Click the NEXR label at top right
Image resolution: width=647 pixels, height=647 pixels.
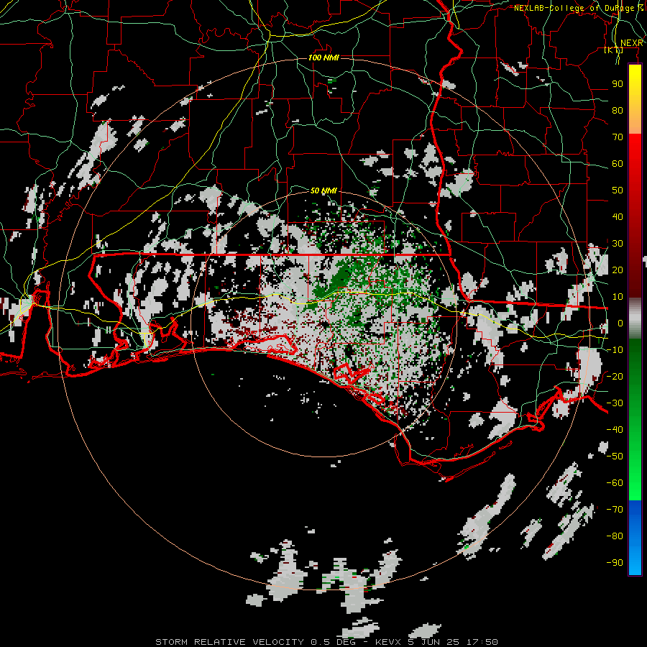point(631,43)
